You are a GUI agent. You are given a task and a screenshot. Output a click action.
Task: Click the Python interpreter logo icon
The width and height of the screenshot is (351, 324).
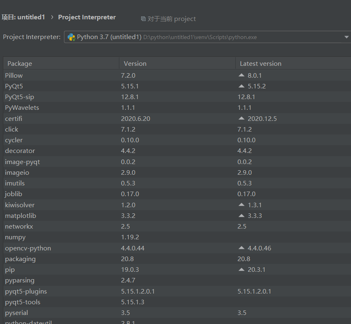[72, 37]
